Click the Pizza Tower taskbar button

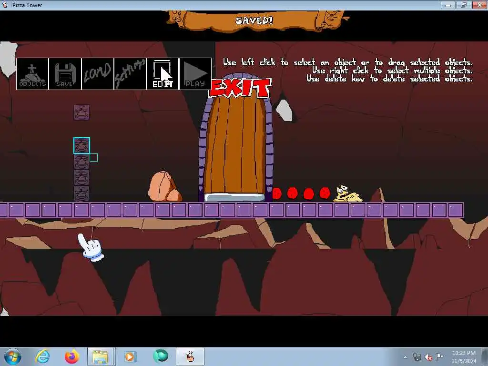coord(190,356)
